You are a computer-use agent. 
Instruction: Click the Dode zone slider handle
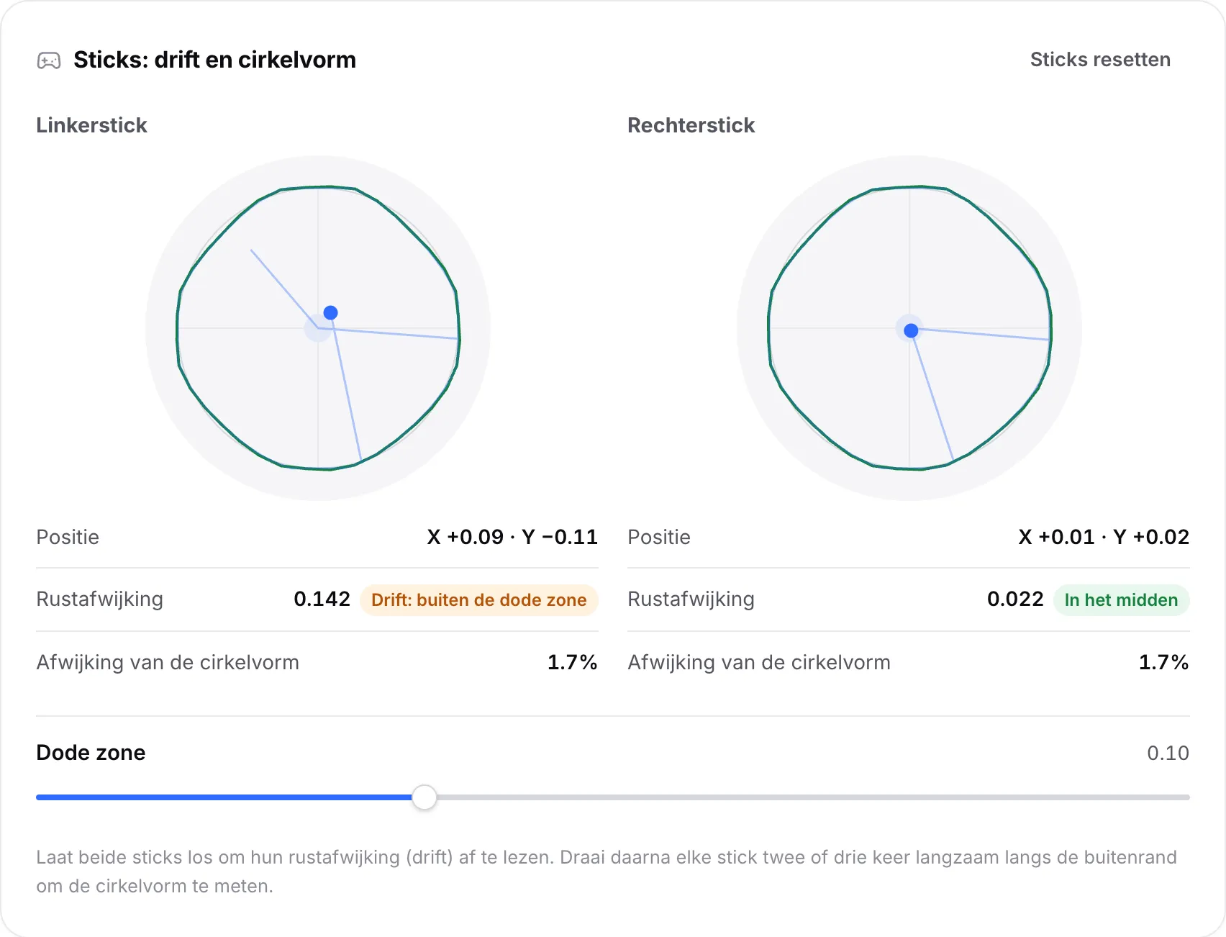pos(424,797)
